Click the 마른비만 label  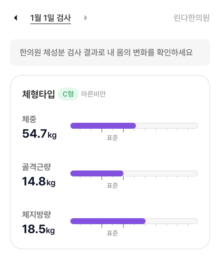click(93, 94)
